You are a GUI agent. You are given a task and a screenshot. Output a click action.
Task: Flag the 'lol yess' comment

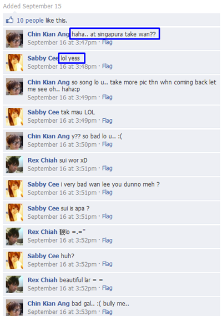(x=107, y=66)
